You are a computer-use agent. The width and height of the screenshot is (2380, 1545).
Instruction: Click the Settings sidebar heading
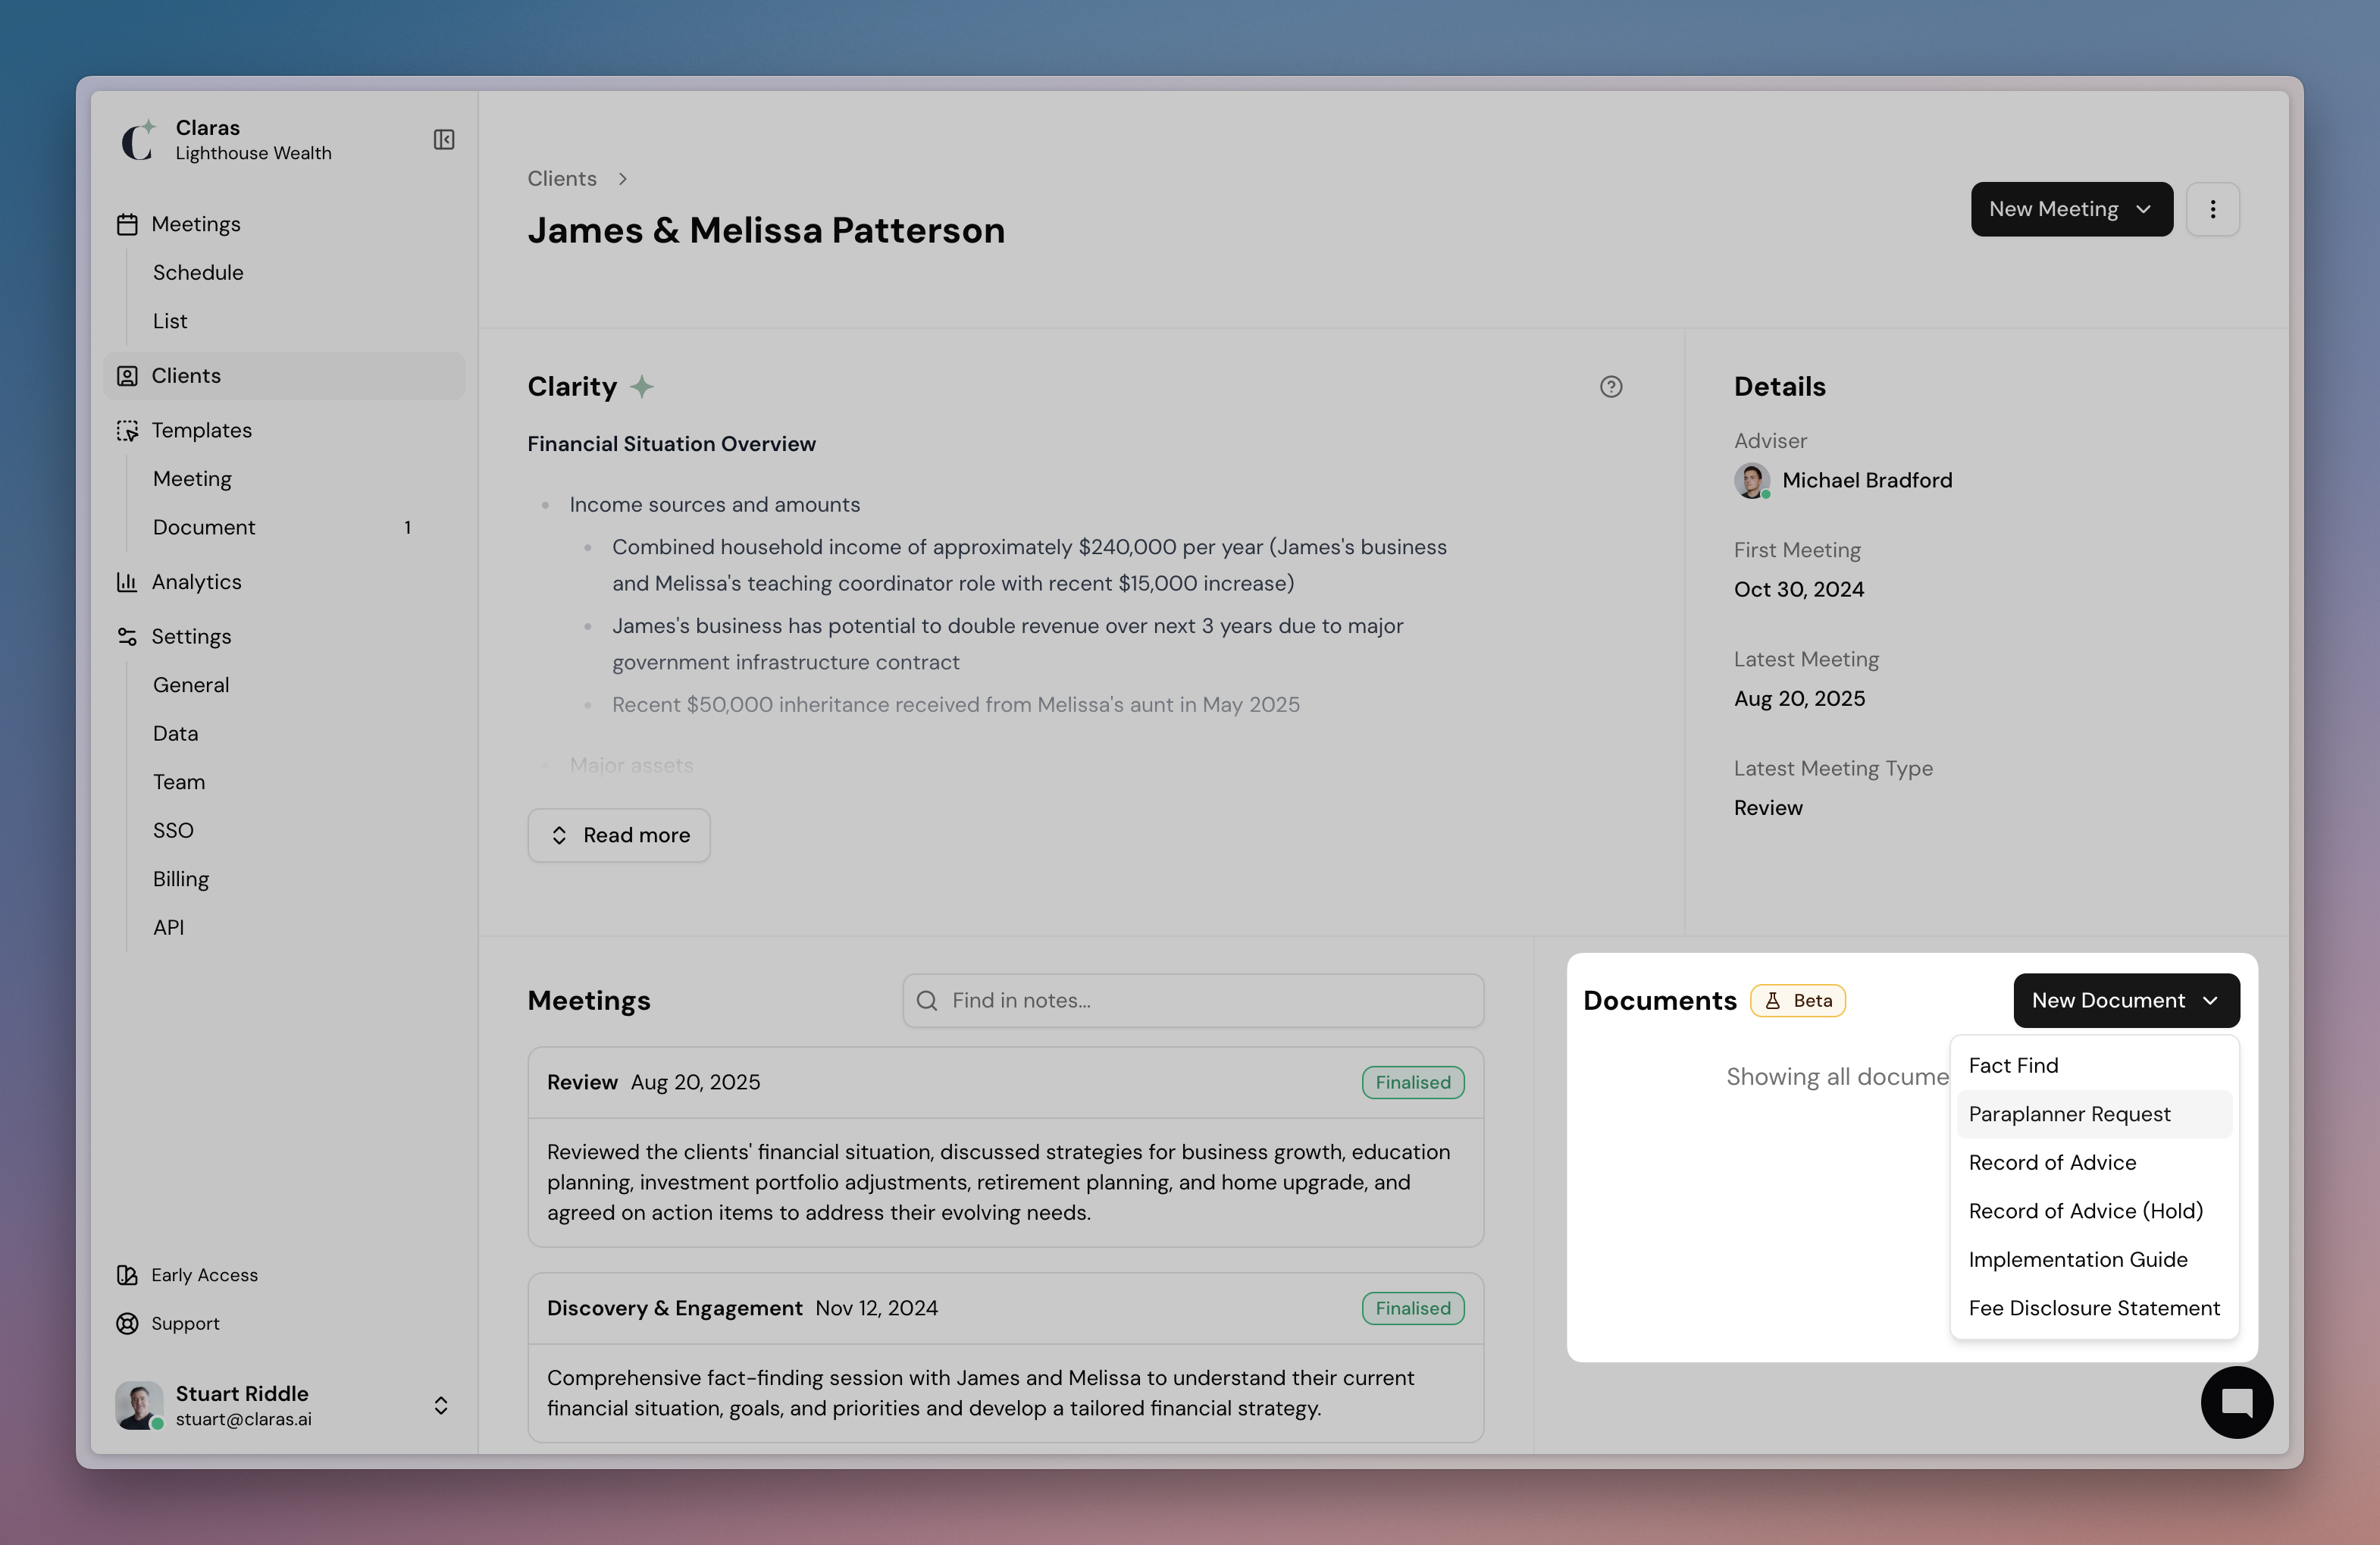point(191,637)
